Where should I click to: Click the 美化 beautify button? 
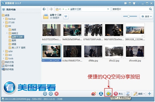coord(118,94)
